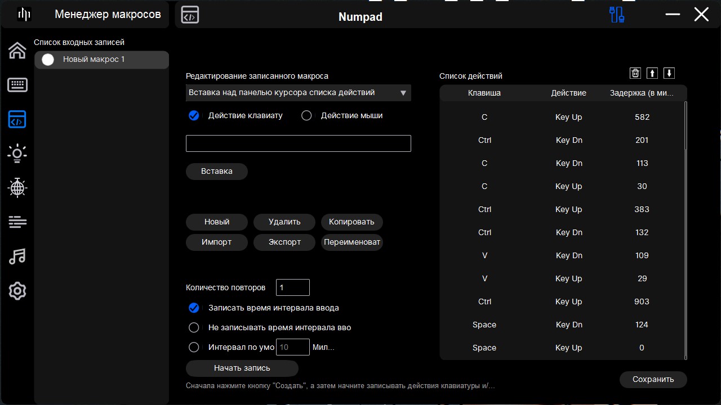Move action up with arrow-up icon
The width and height of the screenshot is (721, 405).
652,73
